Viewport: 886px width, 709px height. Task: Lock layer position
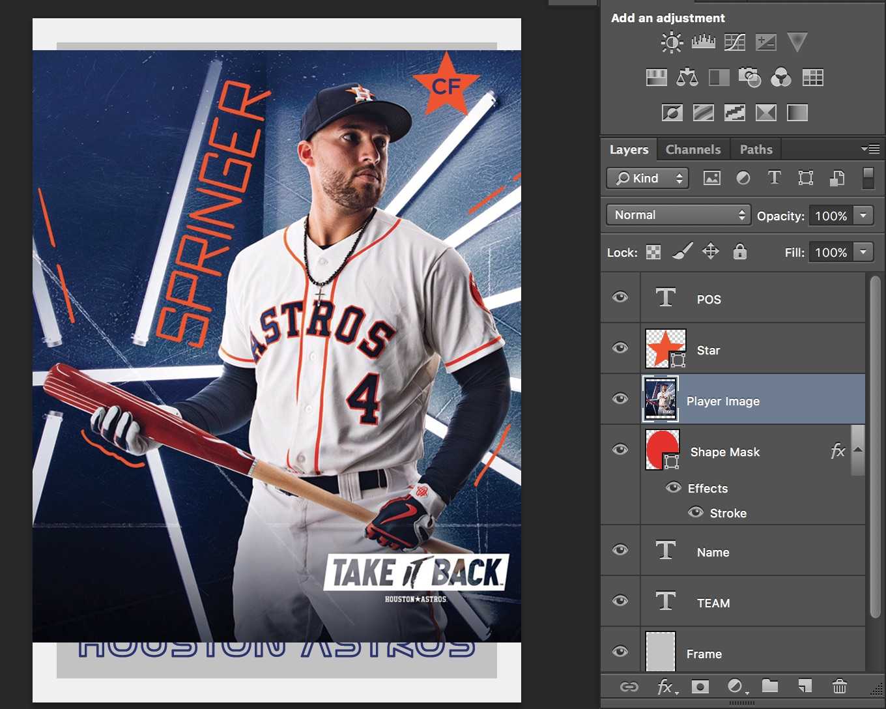click(x=711, y=252)
